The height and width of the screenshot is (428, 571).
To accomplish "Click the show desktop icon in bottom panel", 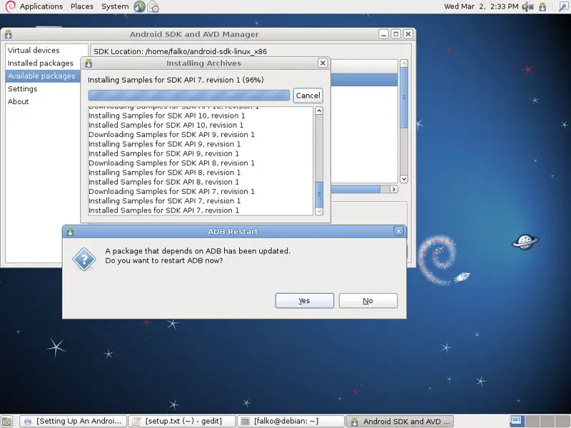I will (x=7, y=421).
